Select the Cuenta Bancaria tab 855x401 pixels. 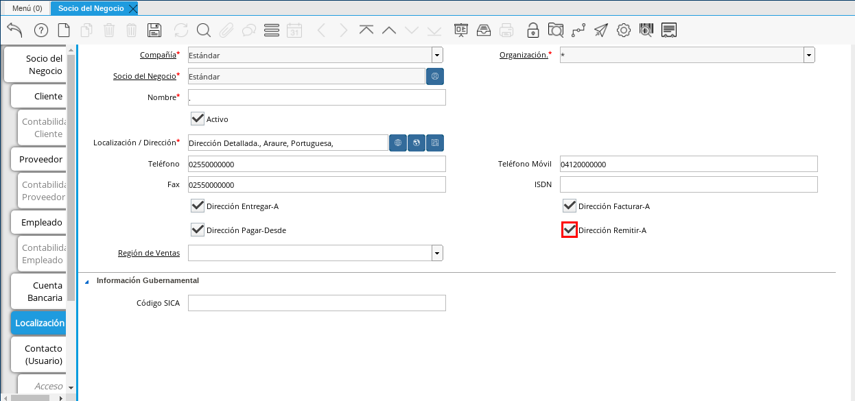[40, 291]
